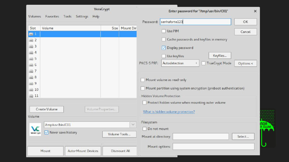Select the drive icon for slot 8
Image resolution: width=289 pixels, height=162 pixels.
pos(31,77)
